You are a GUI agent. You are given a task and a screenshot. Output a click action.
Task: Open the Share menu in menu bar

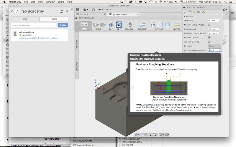(61, 2)
